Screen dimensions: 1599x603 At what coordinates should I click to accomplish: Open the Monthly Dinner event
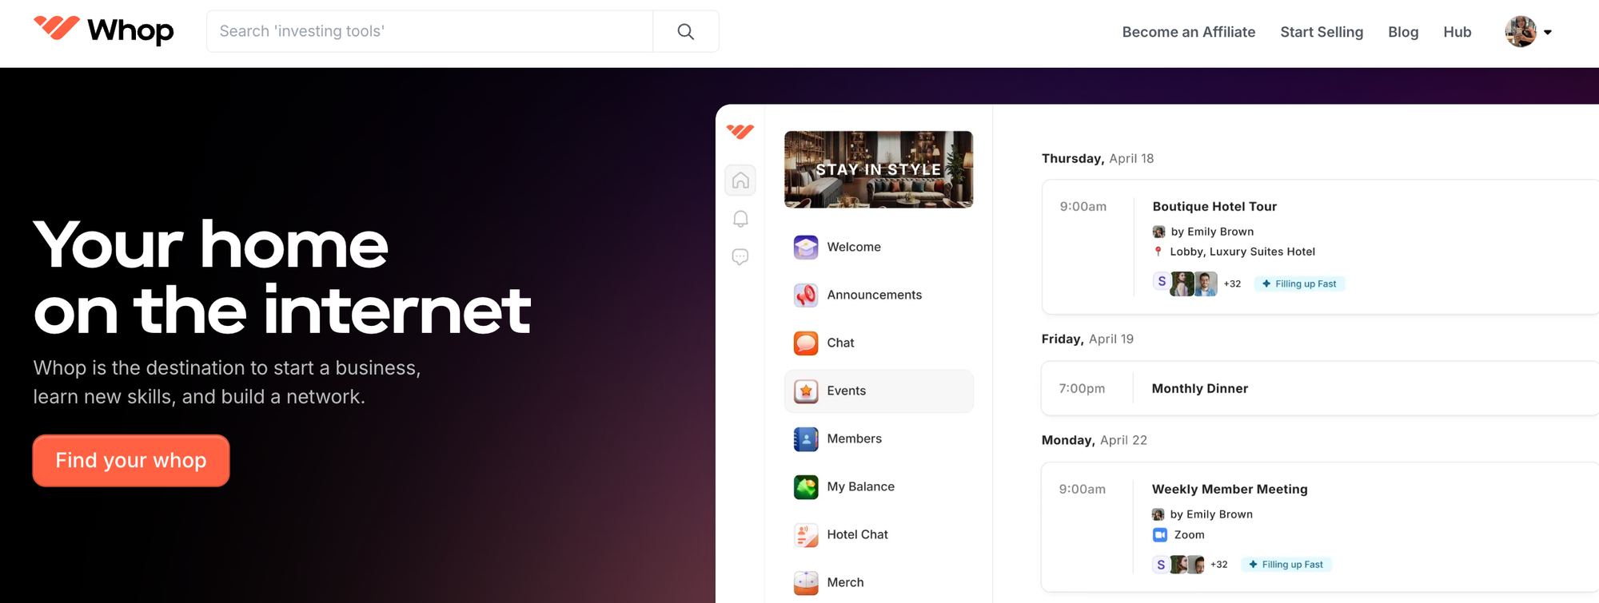(1320, 388)
